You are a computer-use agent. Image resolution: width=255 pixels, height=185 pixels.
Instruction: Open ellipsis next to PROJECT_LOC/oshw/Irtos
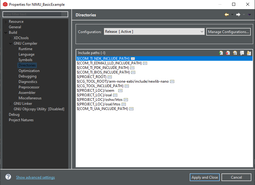pyautogui.click(x=126, y=100)
